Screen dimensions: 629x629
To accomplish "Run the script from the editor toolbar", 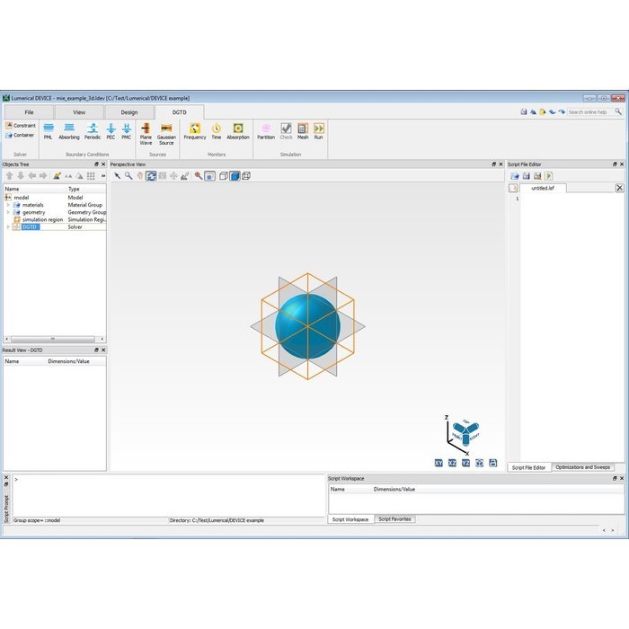I will click(549, 176).
